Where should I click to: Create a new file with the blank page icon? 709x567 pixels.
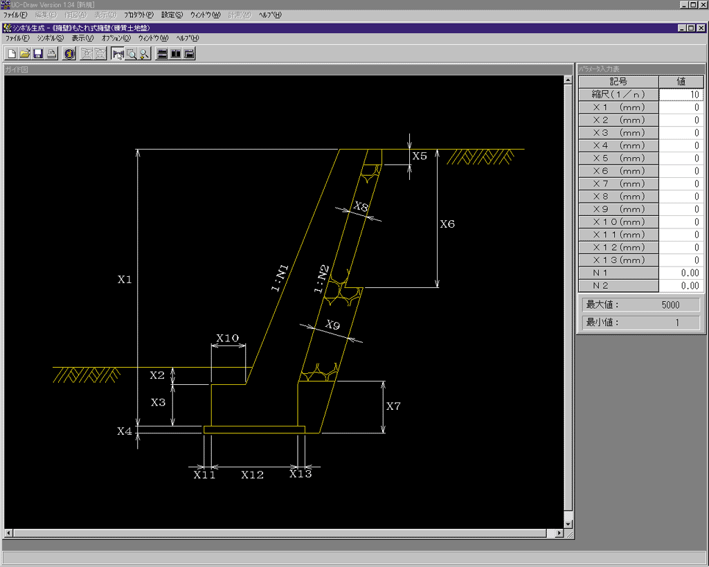[x=11, y=54]
